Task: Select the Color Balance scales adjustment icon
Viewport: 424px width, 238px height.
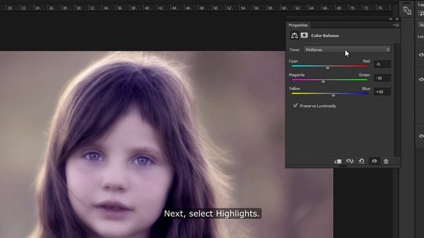Action: tap(294, 35)
